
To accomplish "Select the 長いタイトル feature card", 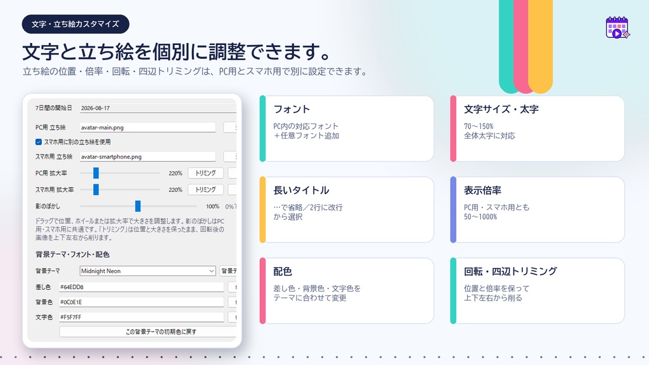I will pos(347,210).
